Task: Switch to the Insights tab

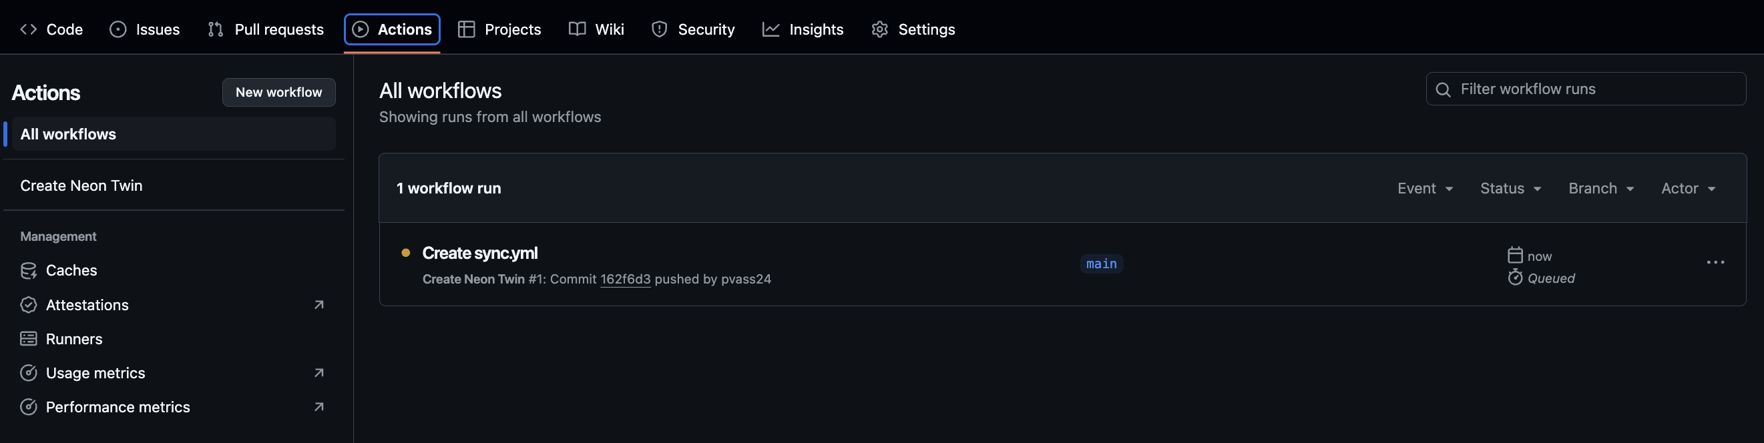Action: click(803, 29)
